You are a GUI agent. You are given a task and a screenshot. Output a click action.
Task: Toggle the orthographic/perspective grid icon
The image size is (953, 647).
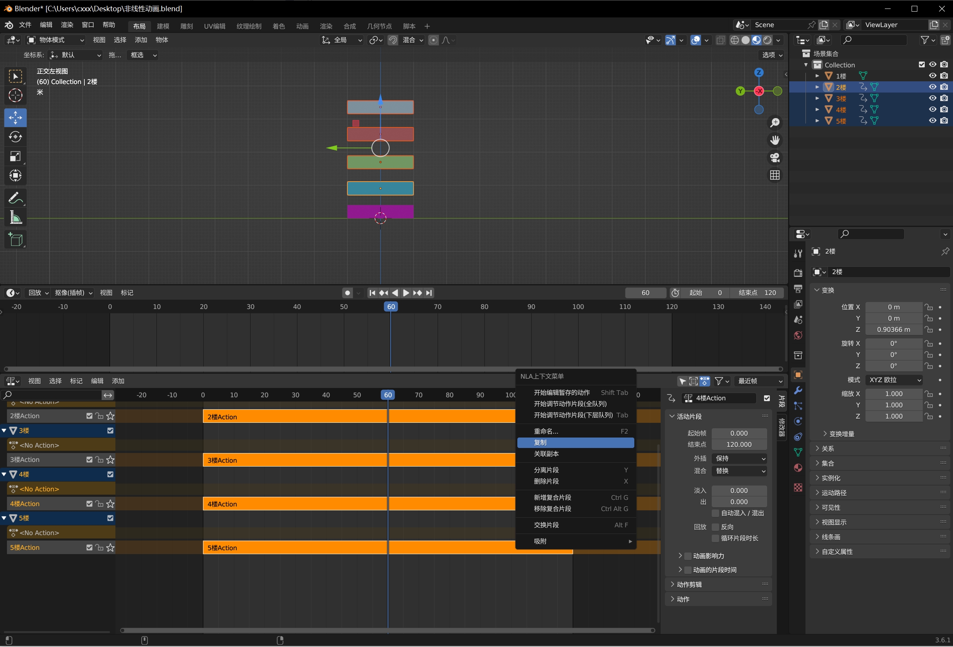click(774, 175)
